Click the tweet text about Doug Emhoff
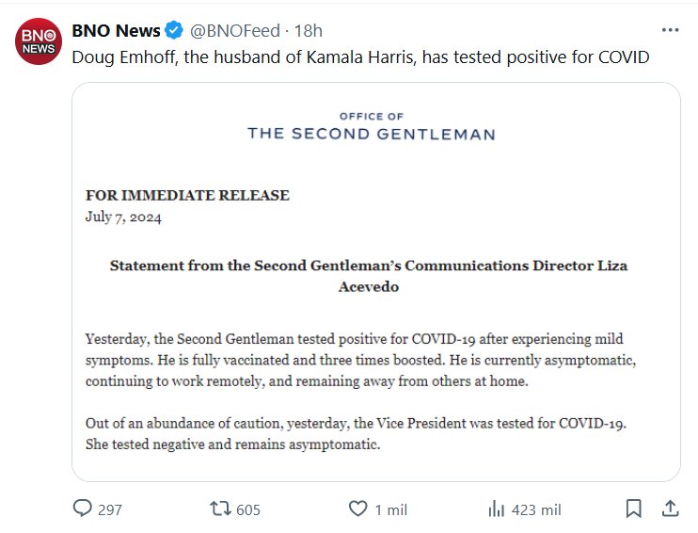 (x=360, y=57)
